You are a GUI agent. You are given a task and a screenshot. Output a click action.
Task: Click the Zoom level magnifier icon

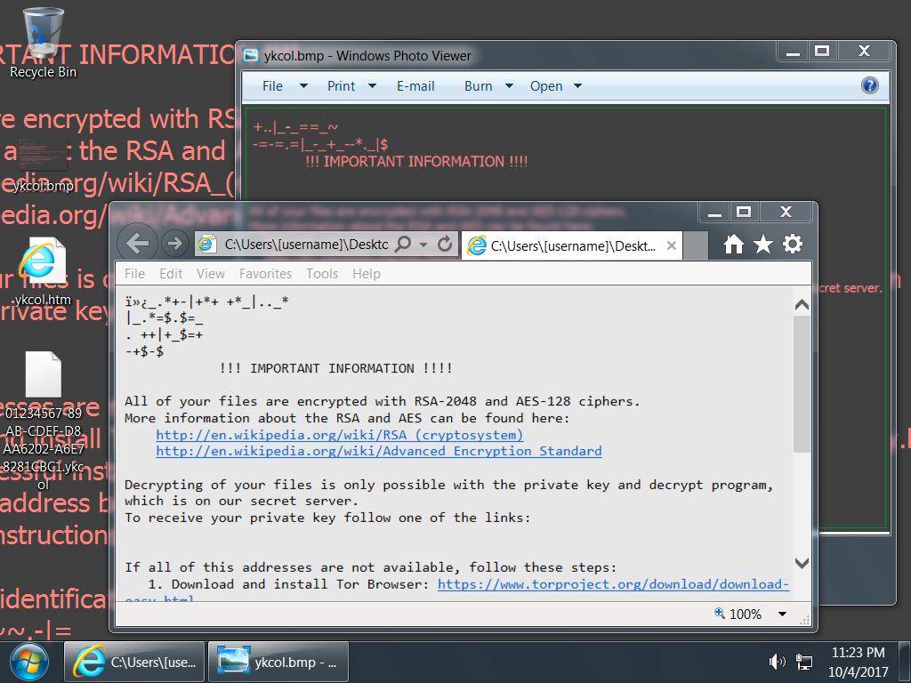click(719, 614)
